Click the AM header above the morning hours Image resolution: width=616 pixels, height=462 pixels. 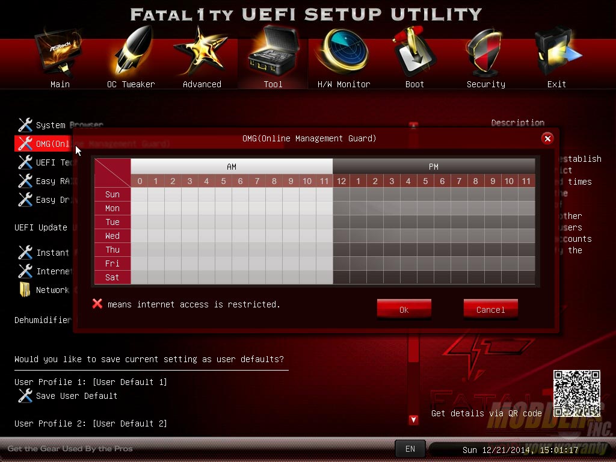232,167
